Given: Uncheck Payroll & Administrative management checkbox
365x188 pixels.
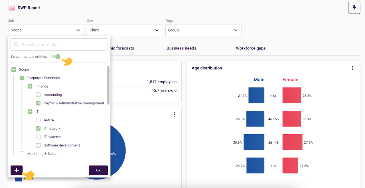Looking at the screenshot, I should (38, 103).
